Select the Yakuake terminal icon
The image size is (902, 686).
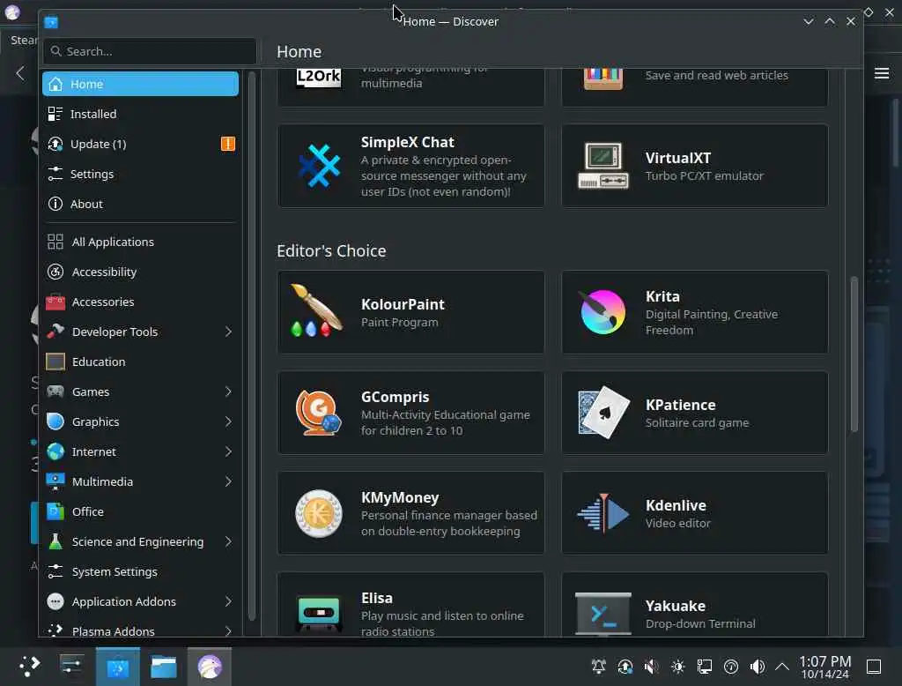coord(603,614)
